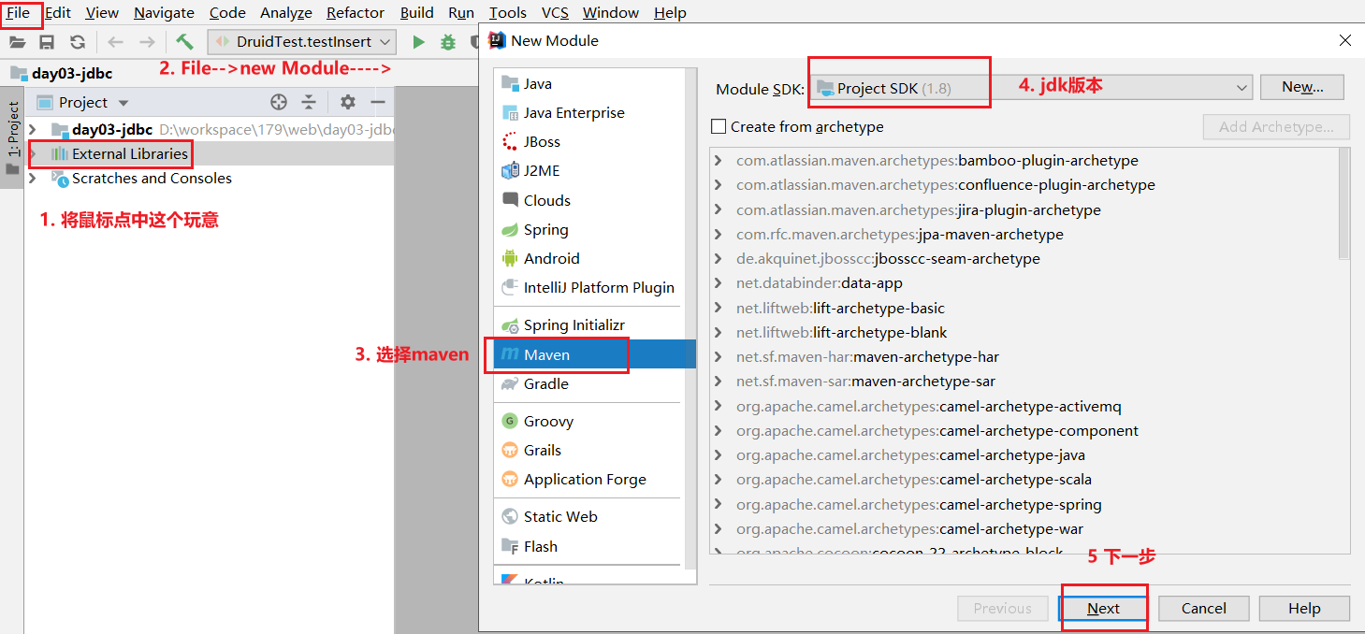The height and width of the screenshot is (634, 1365).
Task: Open the Refactor menu
Action: pyautogui.click(x=355, y=13)
